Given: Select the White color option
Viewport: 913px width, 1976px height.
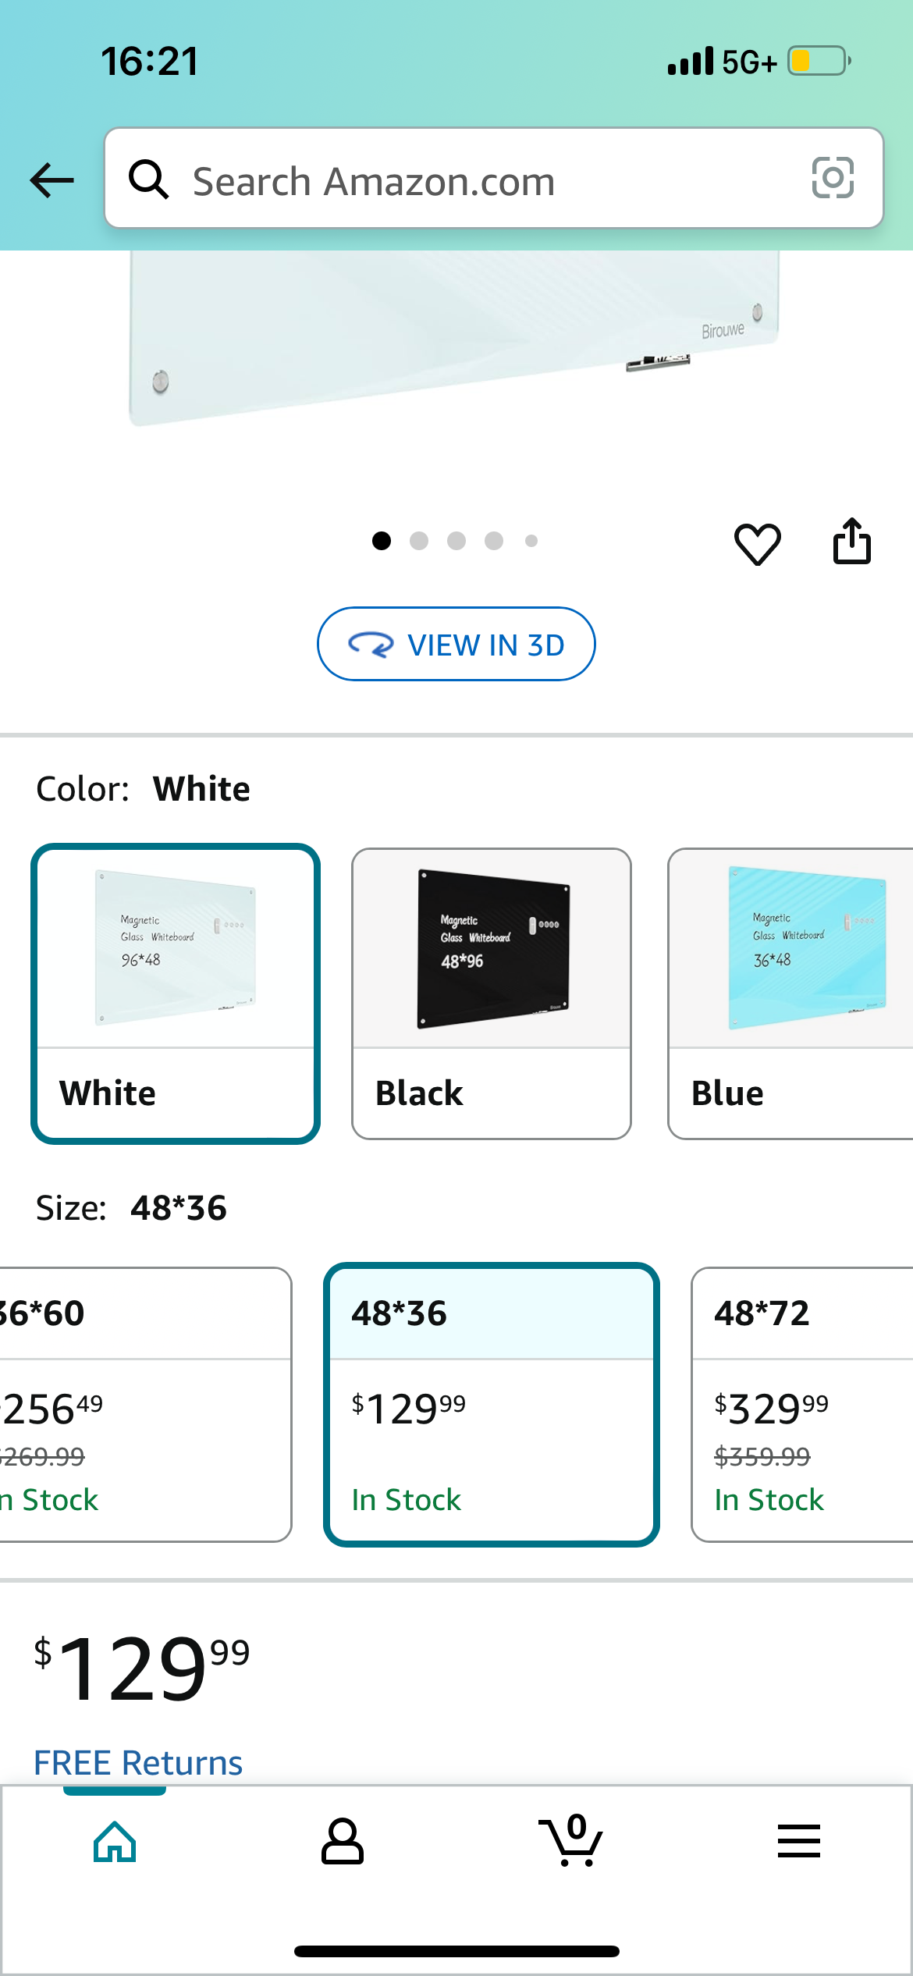Looking at the screenshot, I should (176, 993).
